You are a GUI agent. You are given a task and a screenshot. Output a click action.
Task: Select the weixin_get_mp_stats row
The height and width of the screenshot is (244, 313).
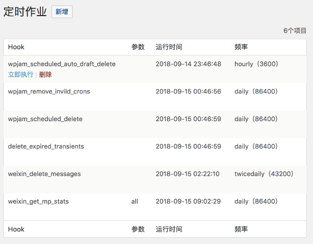pos(38,201)
